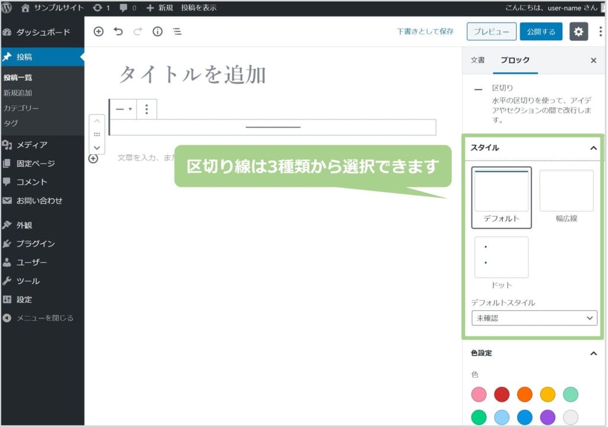Pick the vivid green color swatch

coord(479,418)
